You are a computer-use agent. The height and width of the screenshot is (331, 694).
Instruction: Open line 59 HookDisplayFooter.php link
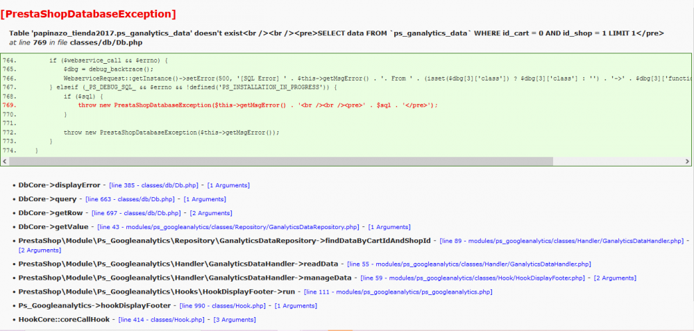[473, 278]
